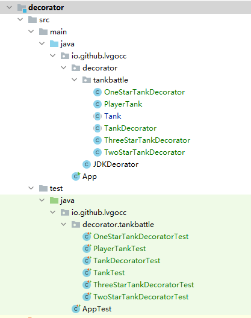The width and height of the screenshot is (251, 318).
Task: Click the TwoStarTankDecorator class icon
Action: tap(98, 152)
